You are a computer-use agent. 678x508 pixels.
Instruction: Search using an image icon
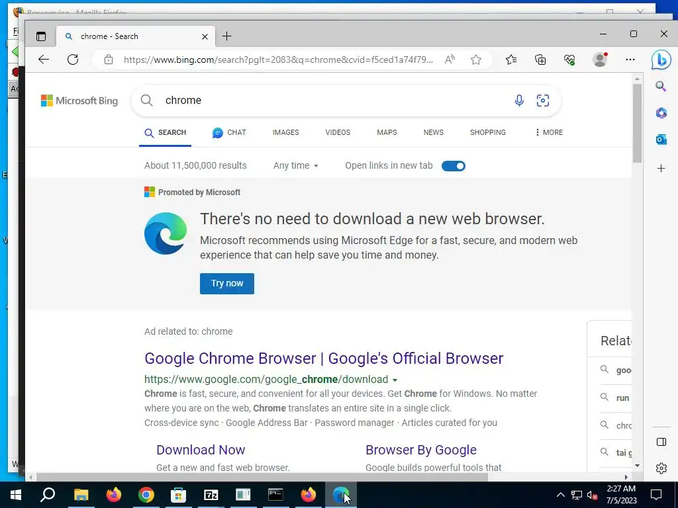543,101
